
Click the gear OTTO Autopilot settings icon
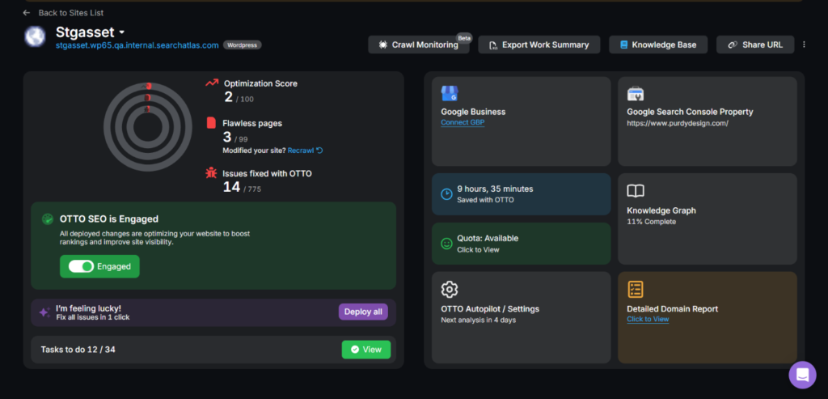click(450, 290)
